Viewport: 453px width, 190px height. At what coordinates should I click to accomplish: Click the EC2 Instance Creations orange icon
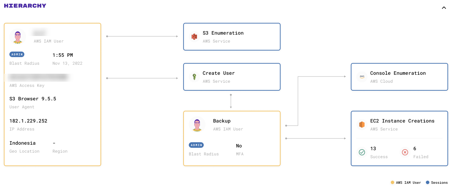point(362,125)
